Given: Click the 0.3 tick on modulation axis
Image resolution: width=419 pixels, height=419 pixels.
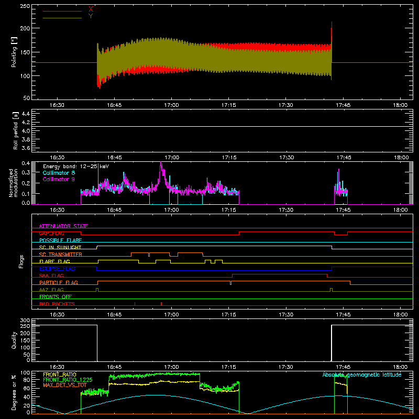Looking at the screenshot, I should (x=26, y=172).
